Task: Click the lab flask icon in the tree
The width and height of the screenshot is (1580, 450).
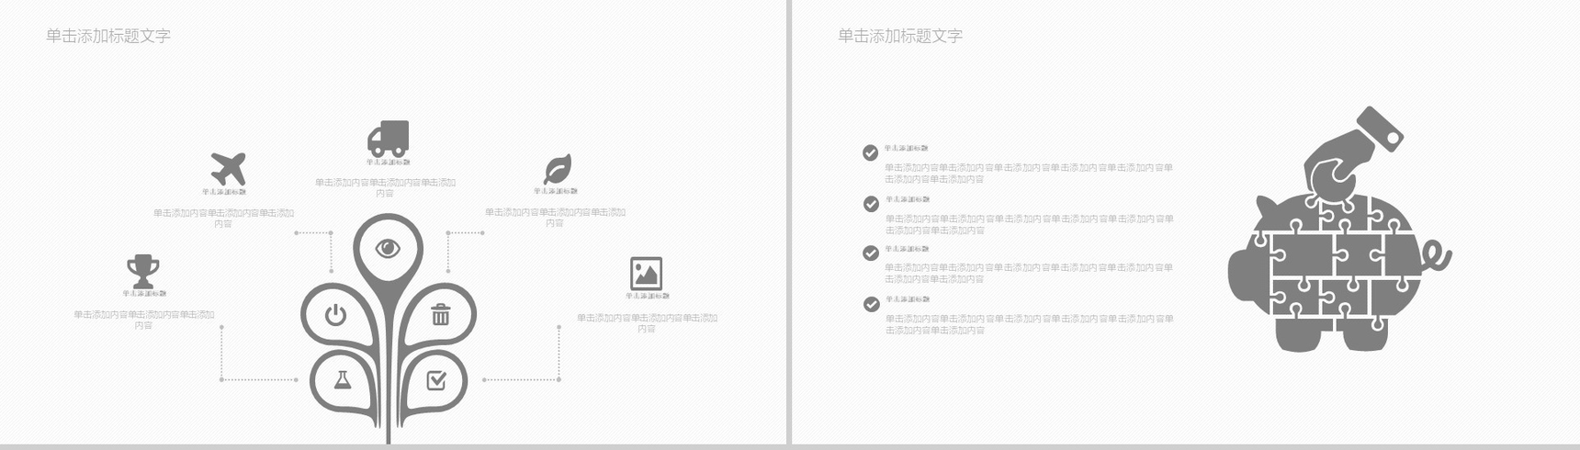Action: (343, 379)
